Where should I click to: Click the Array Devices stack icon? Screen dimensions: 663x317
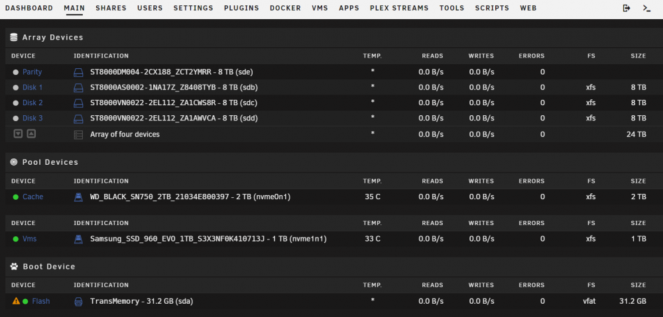[x=14, y=37]
